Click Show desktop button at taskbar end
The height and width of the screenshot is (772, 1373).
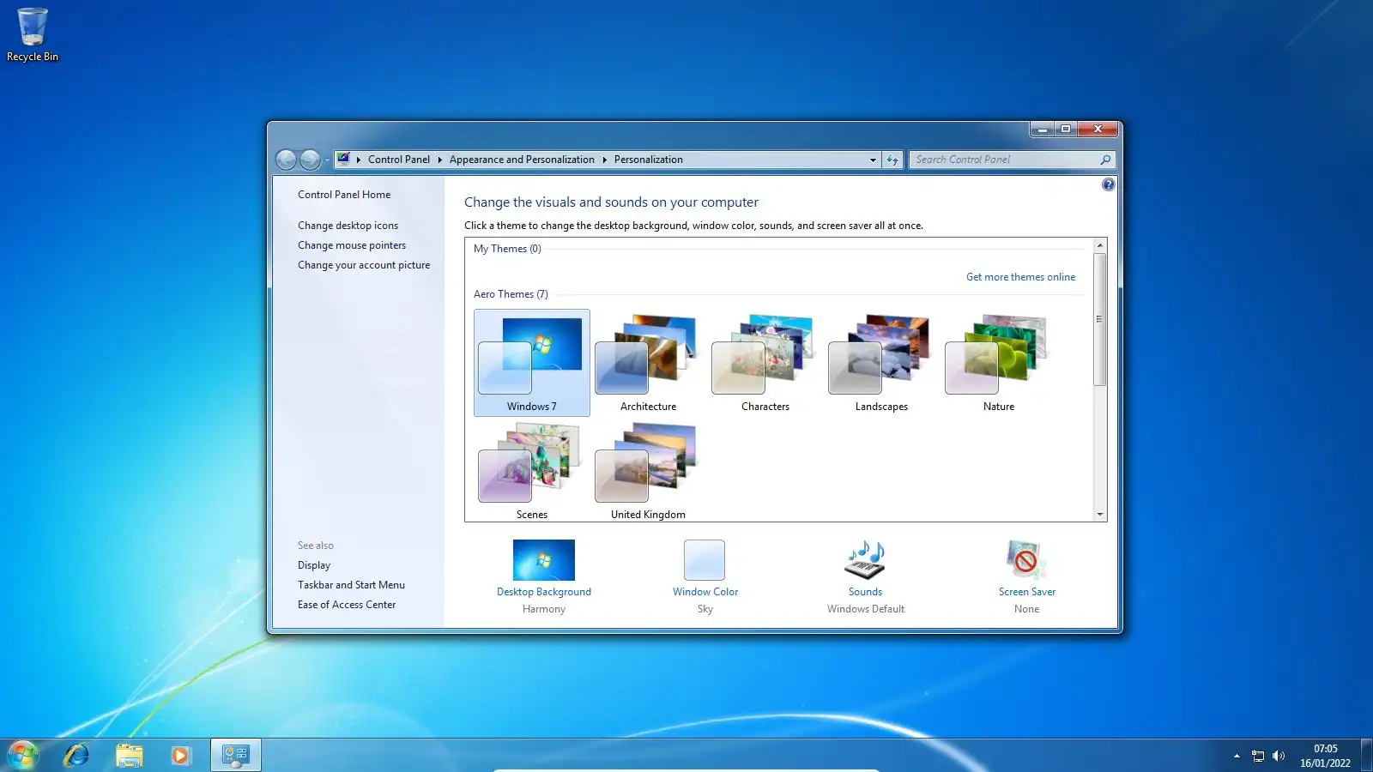[1366, 756]
